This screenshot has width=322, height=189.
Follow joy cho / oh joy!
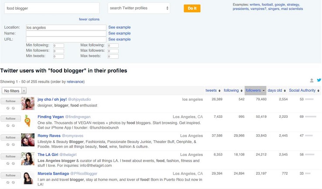[10, 100]
